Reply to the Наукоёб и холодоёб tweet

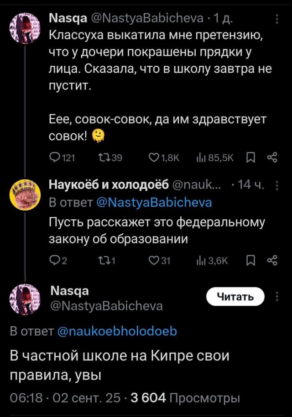click(x=56, y=259)
